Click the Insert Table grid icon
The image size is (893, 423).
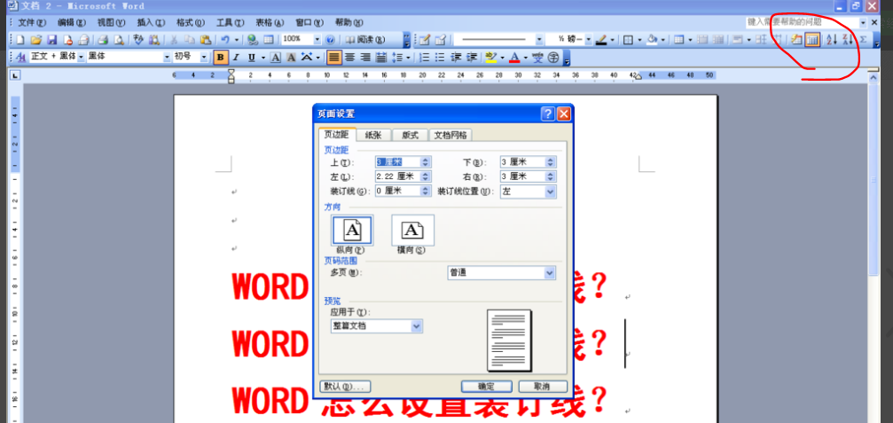point(679,40)
